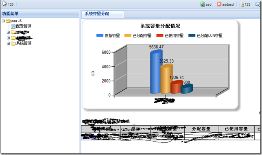Click the 原始容量 legend label

click(112, 35)
